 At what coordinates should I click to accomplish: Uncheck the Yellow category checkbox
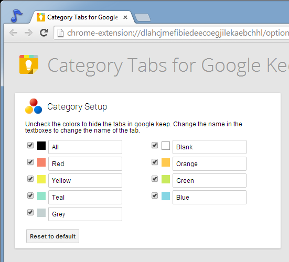tap(30, 179)
